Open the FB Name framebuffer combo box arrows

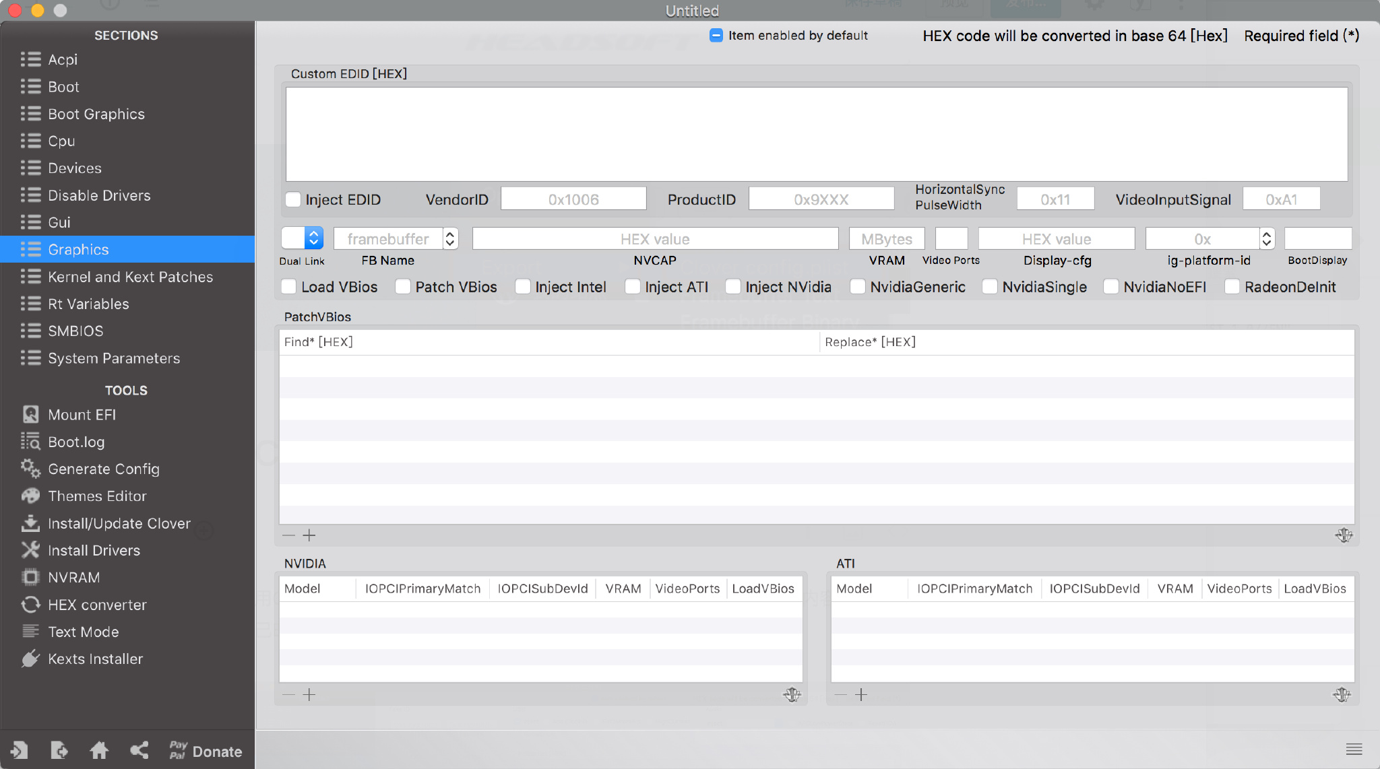(x=450, y=238)
